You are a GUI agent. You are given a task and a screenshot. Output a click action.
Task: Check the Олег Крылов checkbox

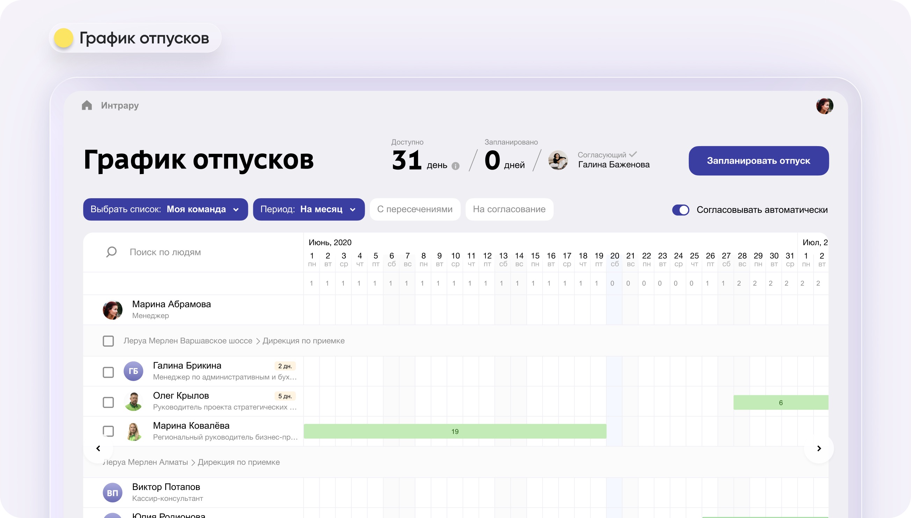(108, 402)
